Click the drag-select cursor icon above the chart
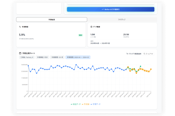Screen dimensions: 175x116 click(x=127, y=54)
